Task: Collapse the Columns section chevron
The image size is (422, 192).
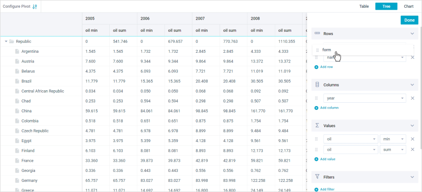Action: click(411, 85)
